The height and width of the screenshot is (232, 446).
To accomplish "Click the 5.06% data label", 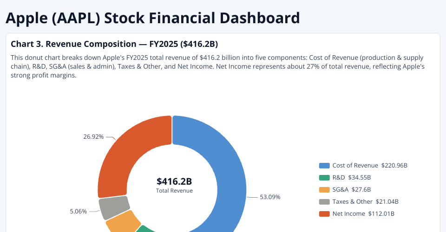I will coord(79,211).
